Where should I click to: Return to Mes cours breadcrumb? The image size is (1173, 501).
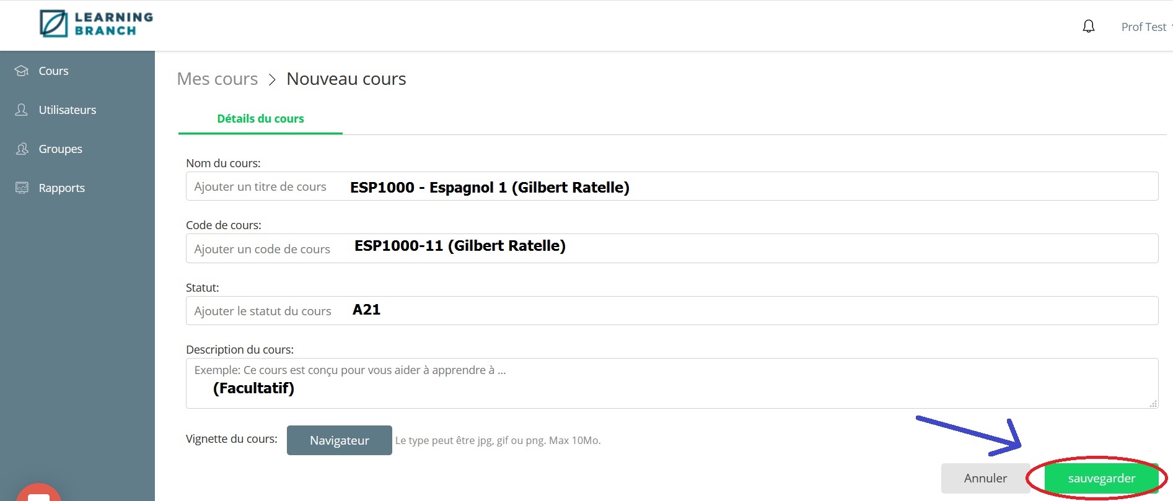coord(217,79)
